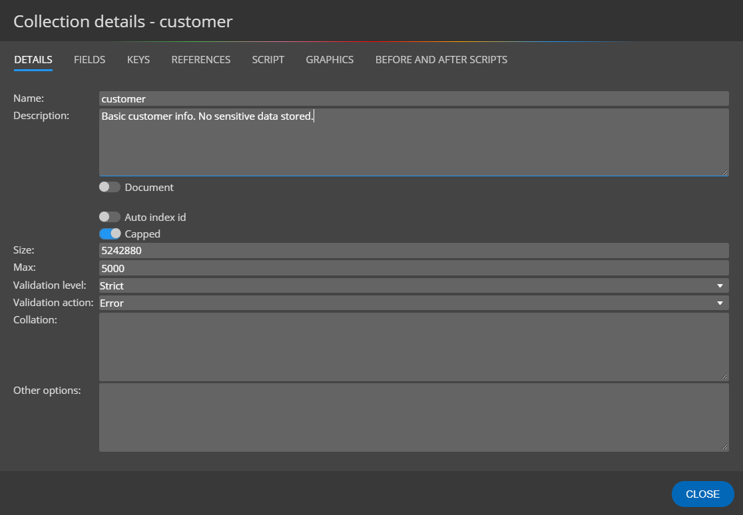Click the Max field showing 5000
The height and width of the screenshot is (515, 743).
coord(413,268)
